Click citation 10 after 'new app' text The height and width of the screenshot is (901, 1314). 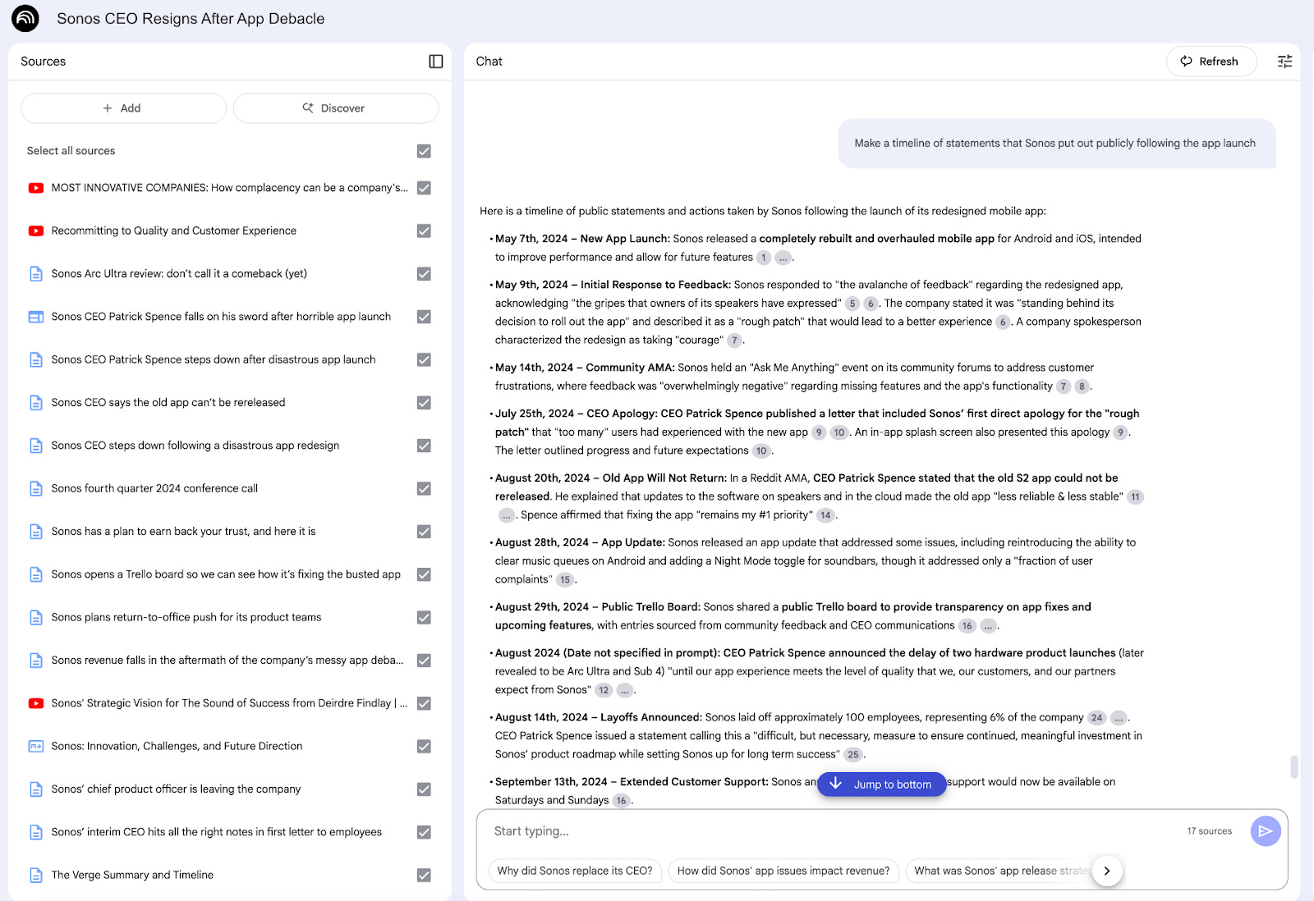tap(838, 433)
